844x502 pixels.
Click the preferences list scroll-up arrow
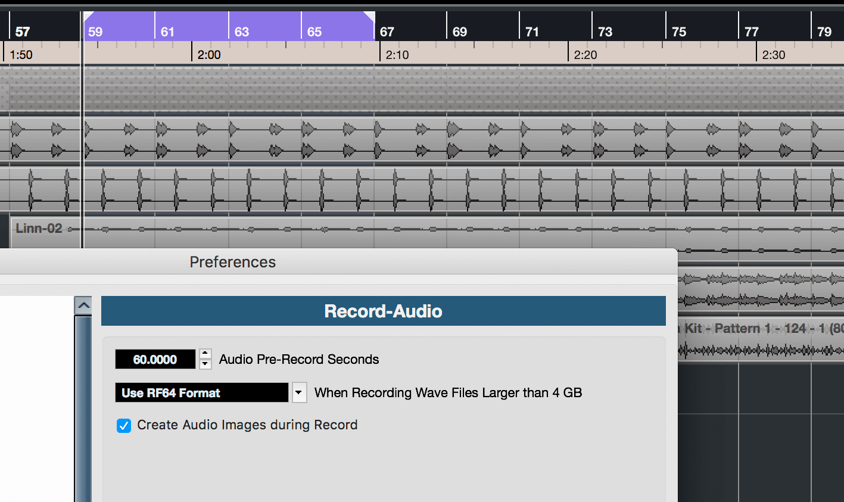[x=83, y=305]
